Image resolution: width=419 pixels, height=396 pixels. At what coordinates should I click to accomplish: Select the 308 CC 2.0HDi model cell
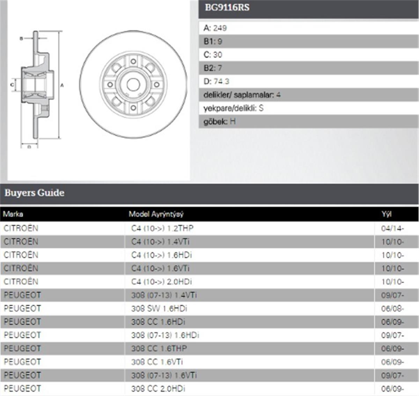250,388
